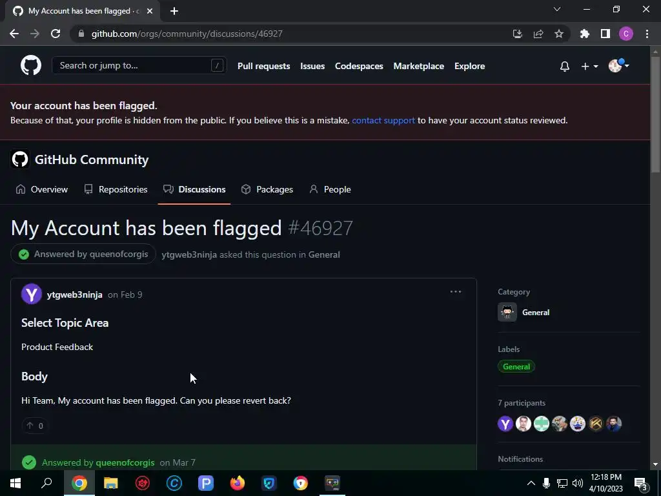Click the General category icon in sidebar
Screen dimensions: 661x496
(507, 312)
